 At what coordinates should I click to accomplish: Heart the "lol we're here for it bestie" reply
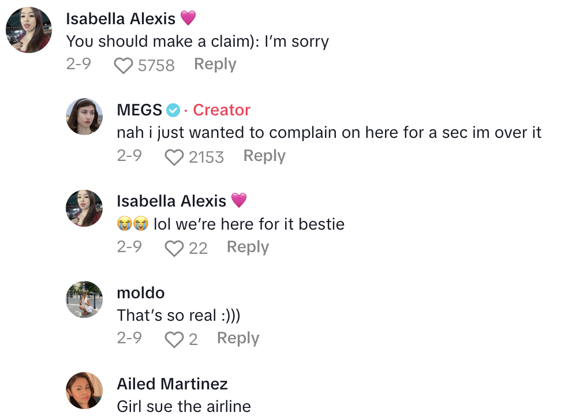pos(174,248)
